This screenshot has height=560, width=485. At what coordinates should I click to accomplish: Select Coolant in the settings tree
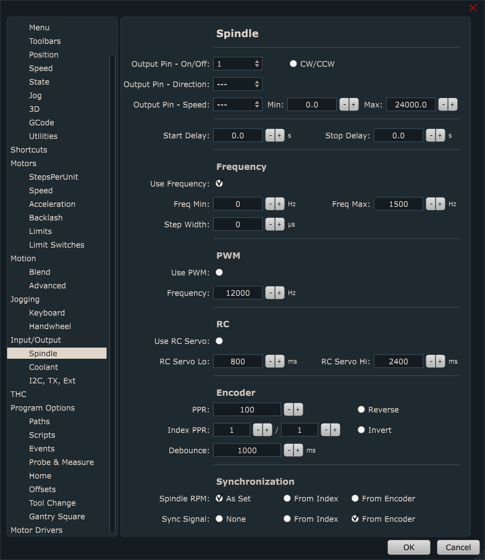coord(43,367)
